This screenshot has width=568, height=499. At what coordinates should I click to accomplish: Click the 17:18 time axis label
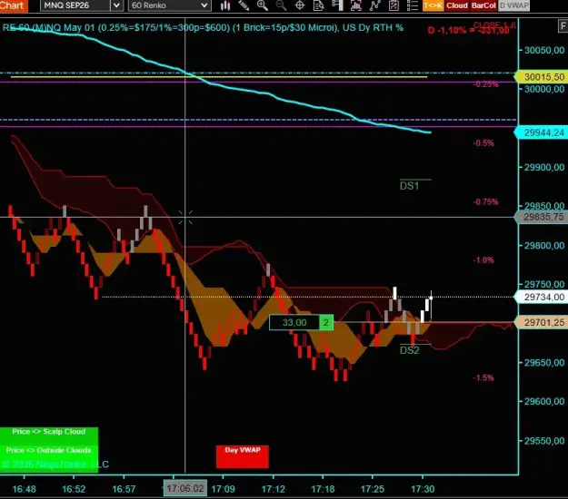323,489
